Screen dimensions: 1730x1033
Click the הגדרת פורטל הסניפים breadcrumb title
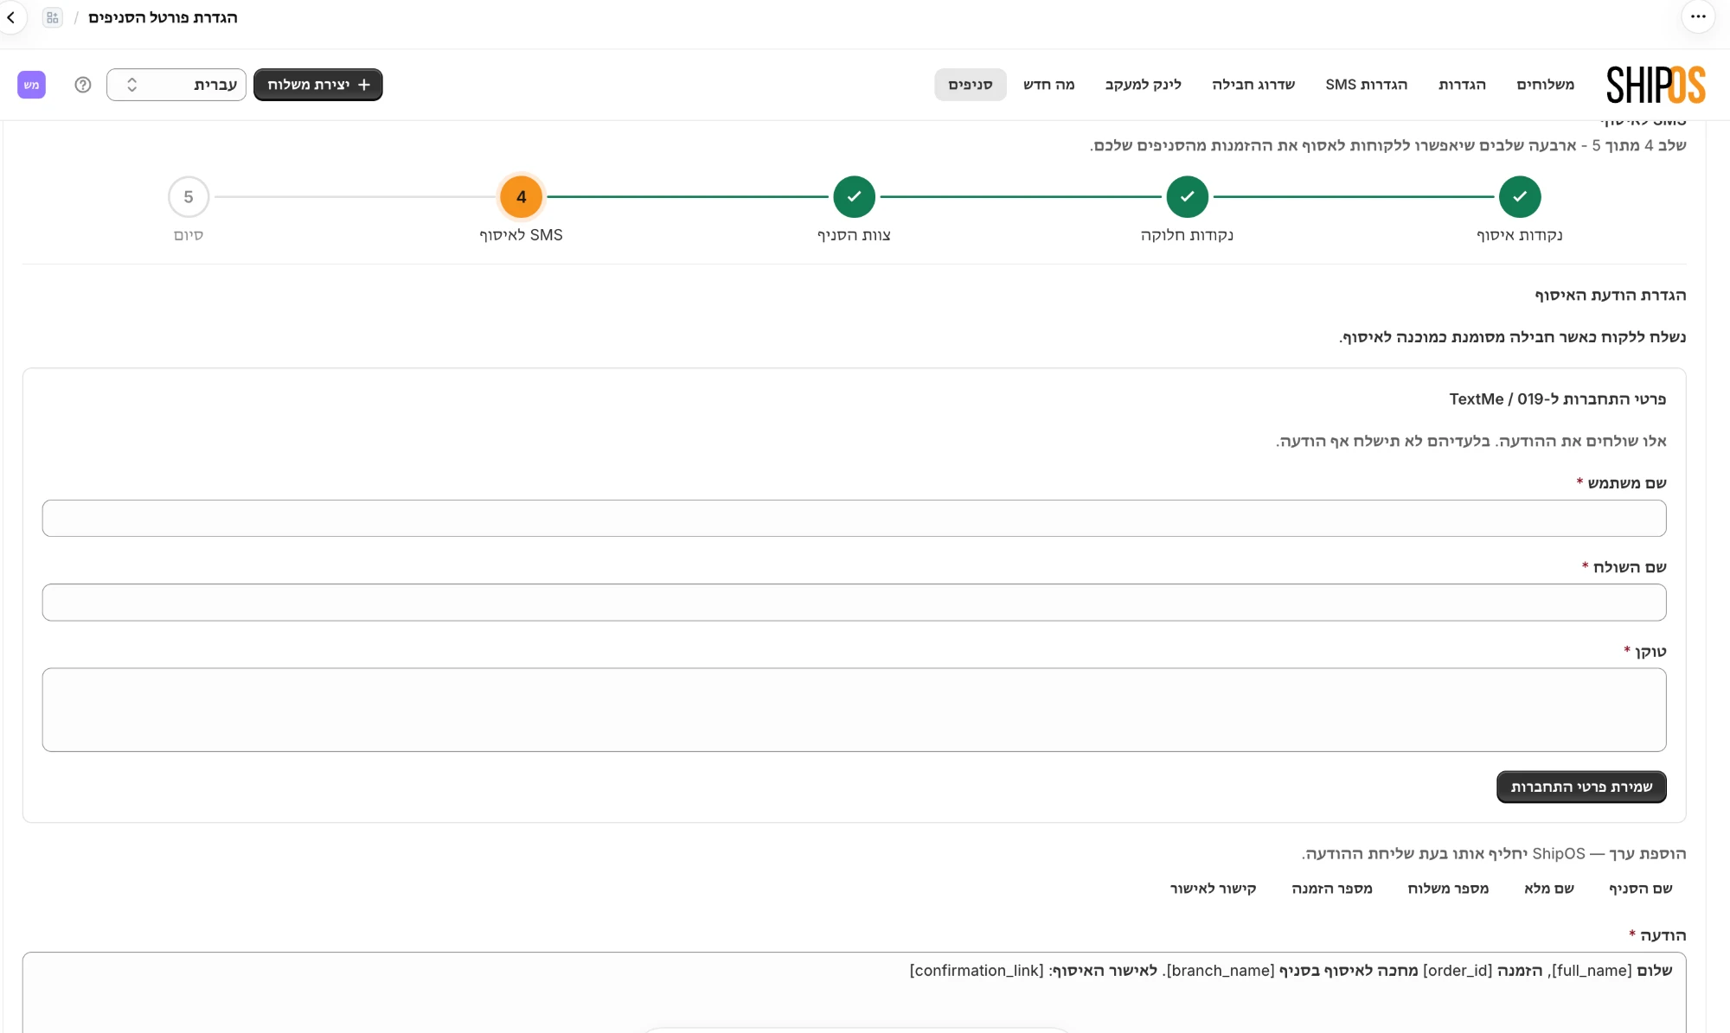pos(163,17)
